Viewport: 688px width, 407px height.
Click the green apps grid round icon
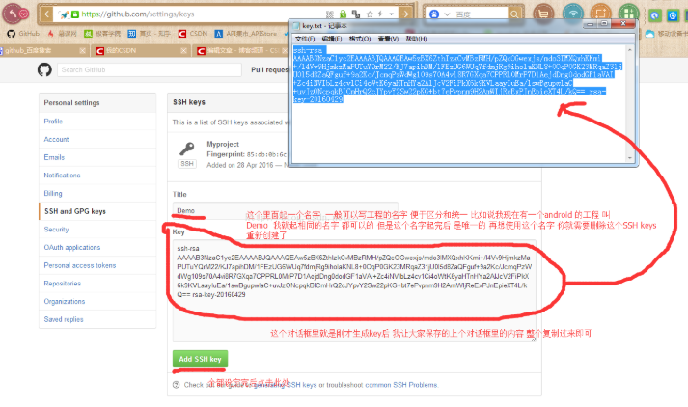(x=629, y=14)
